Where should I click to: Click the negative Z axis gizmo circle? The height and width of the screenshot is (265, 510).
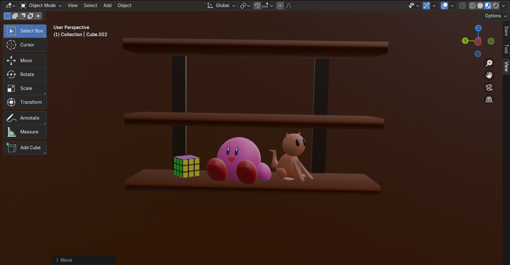478,54
